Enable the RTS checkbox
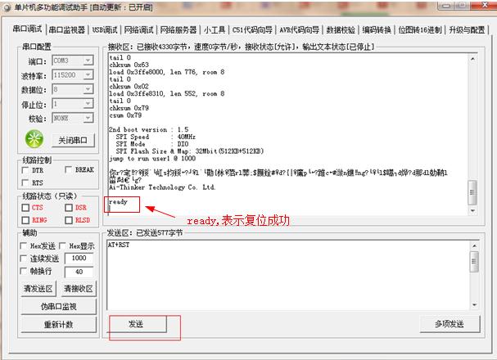 coord(25,182)
